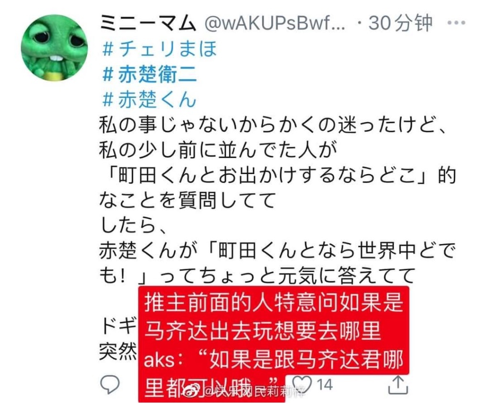Open the green frog profile avatar

(x=54, y=48)
